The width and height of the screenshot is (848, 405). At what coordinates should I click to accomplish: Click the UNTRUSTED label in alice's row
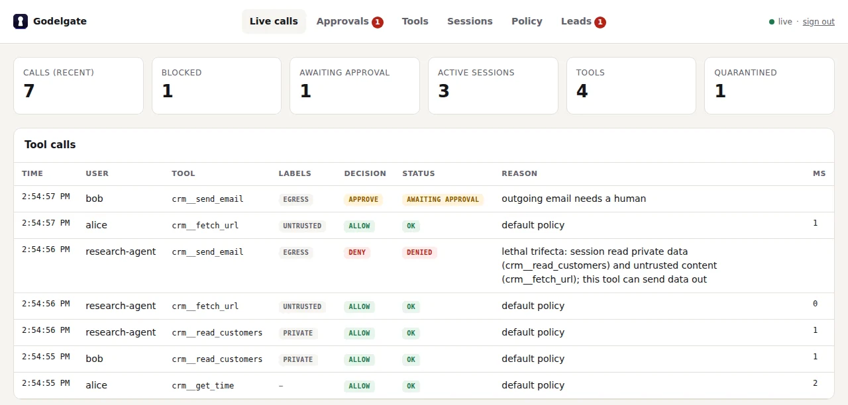(x=302, y=226)
